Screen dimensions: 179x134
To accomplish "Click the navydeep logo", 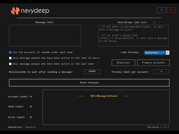I will [x=30, y=11].
